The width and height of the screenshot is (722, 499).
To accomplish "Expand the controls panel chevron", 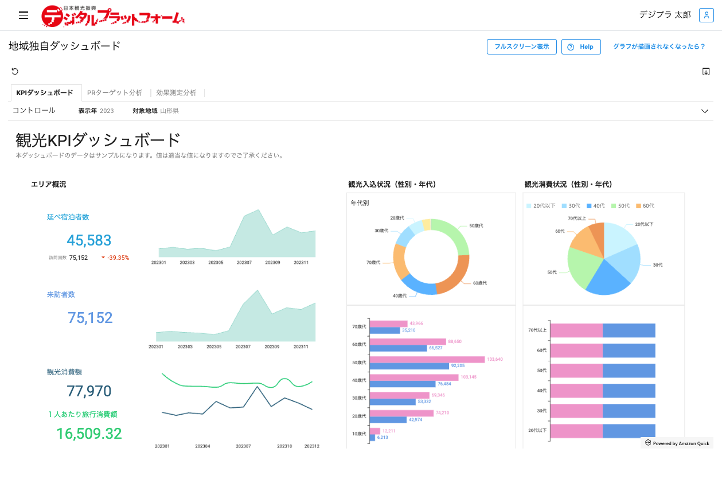I will (705, 111).
